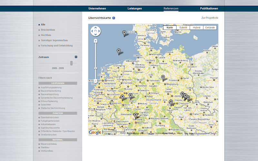Select Sonstiger Ingenieurbau category

pos(54,40)
